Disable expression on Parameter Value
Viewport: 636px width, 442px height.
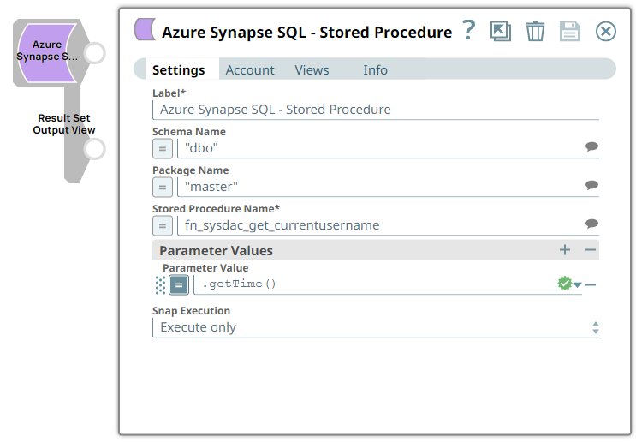click(x=179, y=284)
